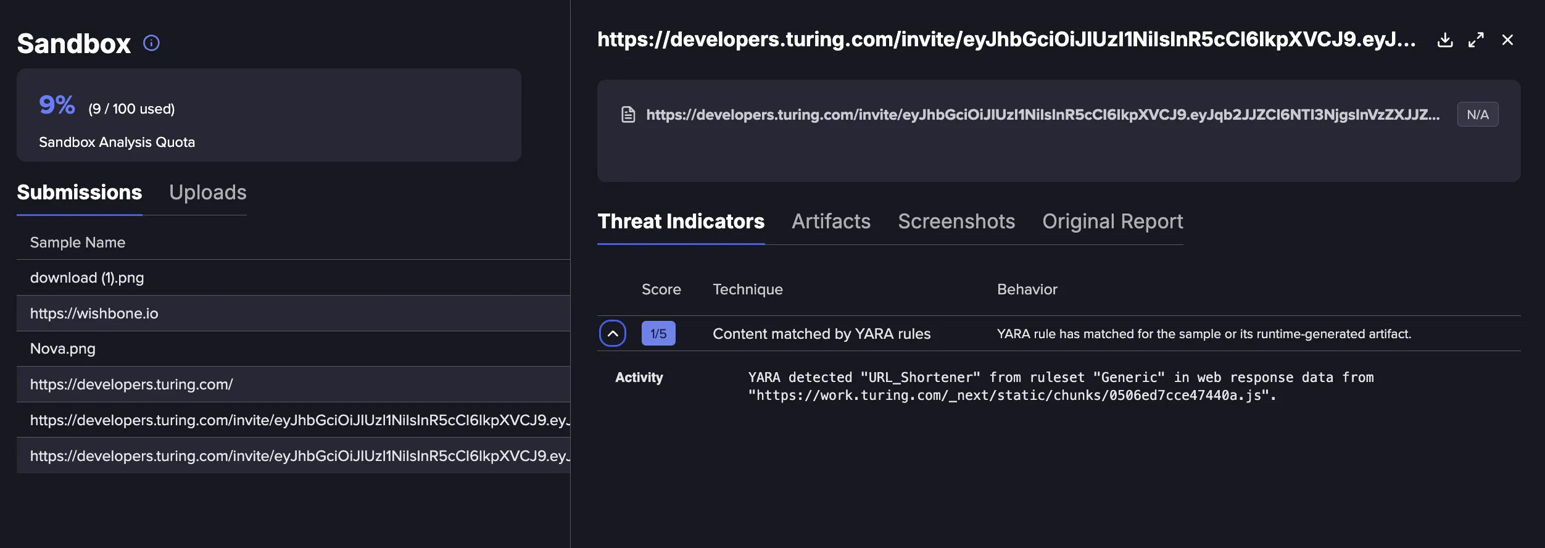This screenshot has width=1545, height=548.
Task: Download the sandbox report
Action: coord(1445,40)
